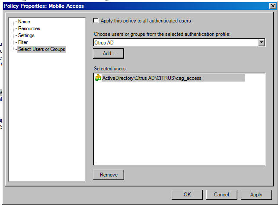The width and height of the screenshot is (278, 205).
Task: Close the Policy Properties window
Action: pyautogui.click(x=273, y=6)
